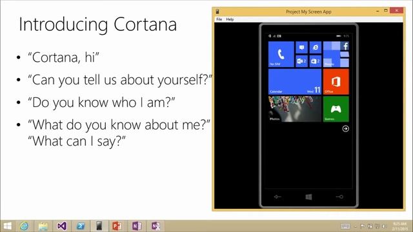413x232 pixels.
Task: Launch the orange Office tile
Action: click(x=336, y=82)
